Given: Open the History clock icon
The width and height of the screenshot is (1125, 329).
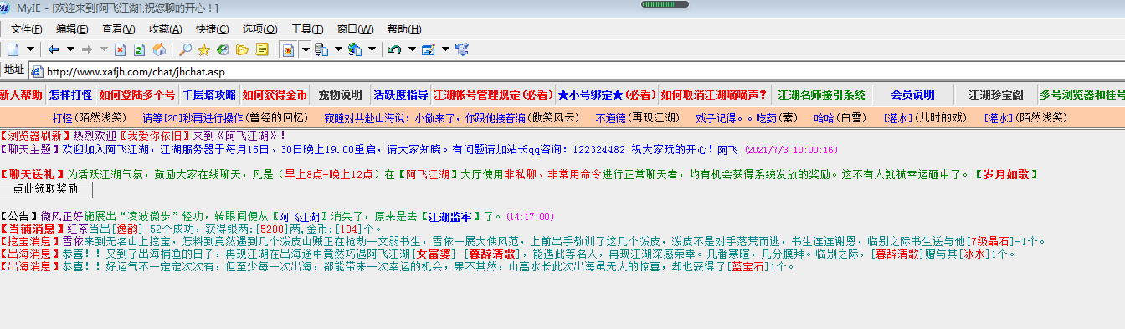Looking at the screenshot, I should pos(223,49).
